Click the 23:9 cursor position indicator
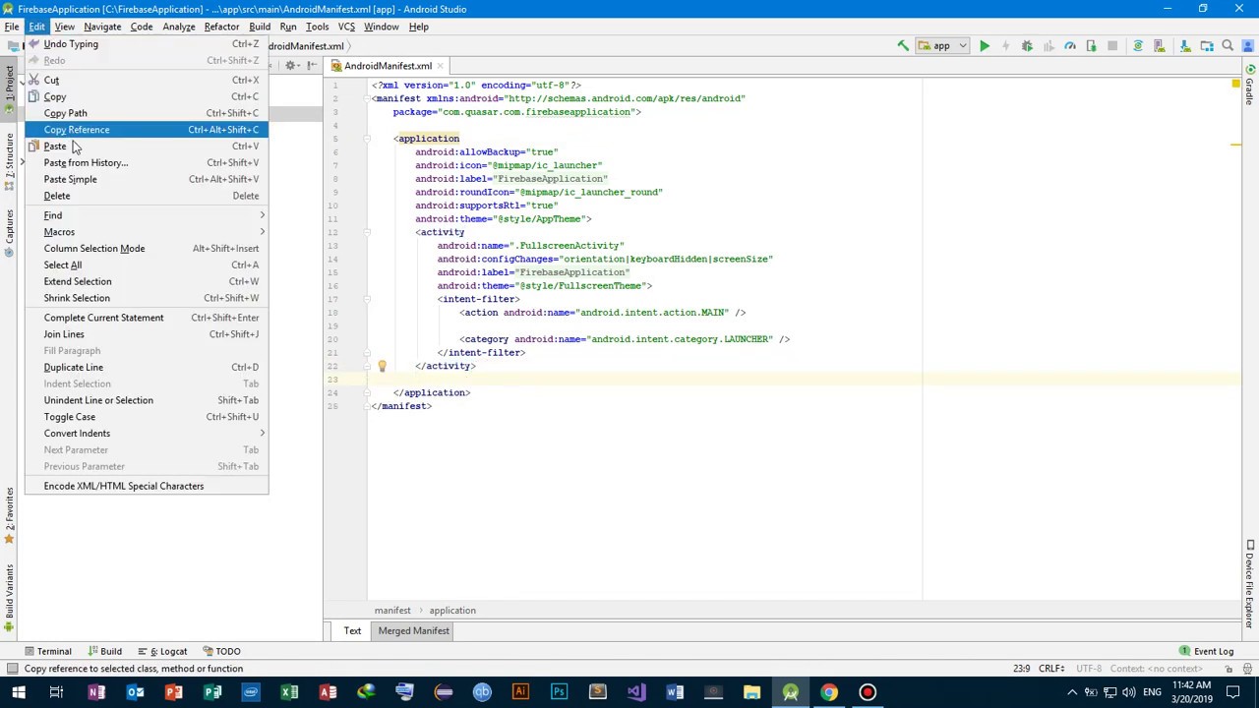Viewport: 1259px width, 708px height. point(1022,669)
